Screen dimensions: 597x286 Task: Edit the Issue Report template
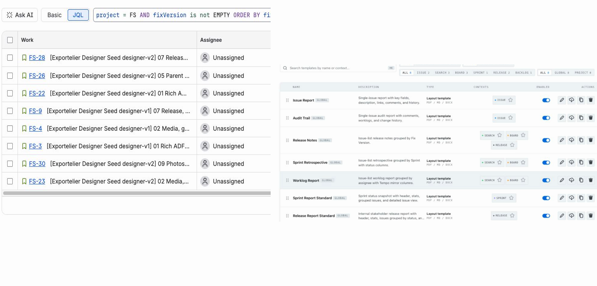[x=562, y=100]
